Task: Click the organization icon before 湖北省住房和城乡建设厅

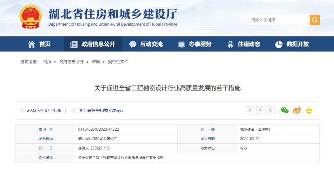Action: coord(74,110)
